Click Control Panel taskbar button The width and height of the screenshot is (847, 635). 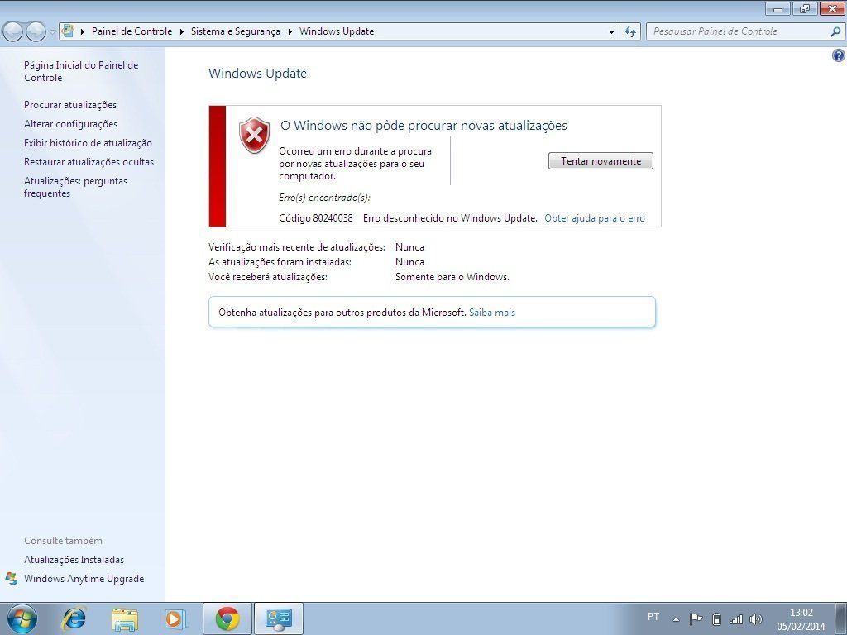[279, 618]
